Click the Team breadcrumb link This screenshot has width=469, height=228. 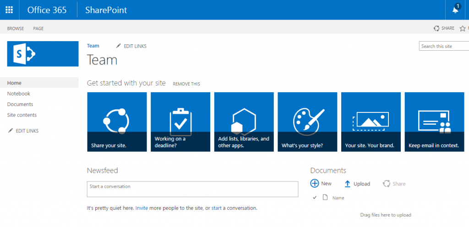93,46
